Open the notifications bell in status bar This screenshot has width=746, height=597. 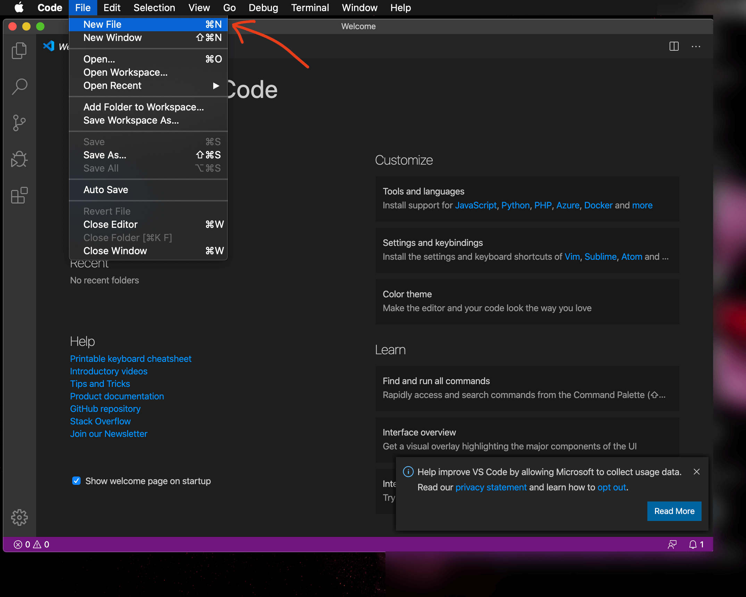click(x=693, y=544)
